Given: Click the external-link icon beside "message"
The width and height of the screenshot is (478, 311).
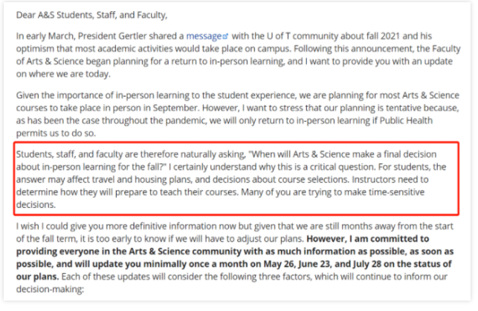Looking at the screenshot, I should pyautogui.click(x=225, y=36).
